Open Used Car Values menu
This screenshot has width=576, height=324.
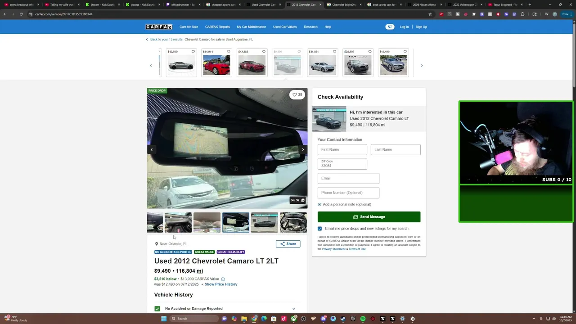285,27
